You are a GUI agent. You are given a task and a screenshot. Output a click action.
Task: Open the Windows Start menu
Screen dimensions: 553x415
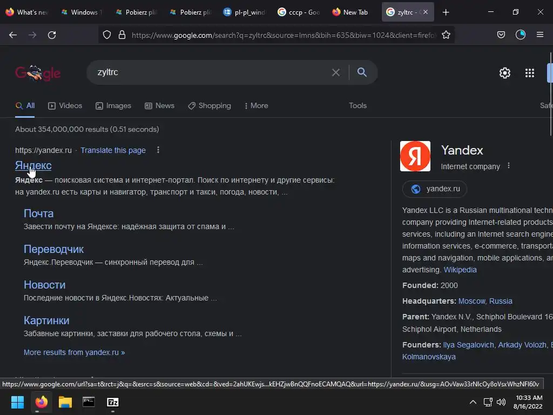(x=17, y=402)
